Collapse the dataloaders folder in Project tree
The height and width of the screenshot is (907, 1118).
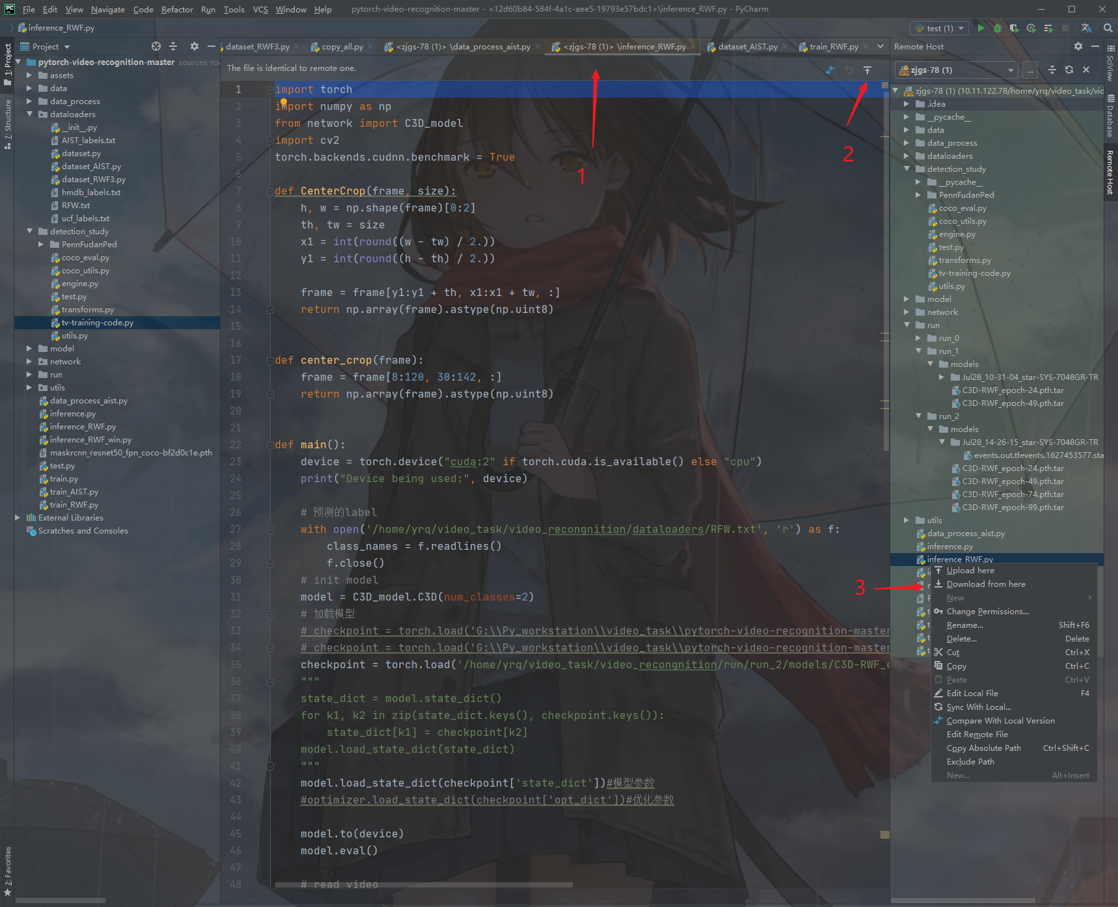tap(29, 115)
